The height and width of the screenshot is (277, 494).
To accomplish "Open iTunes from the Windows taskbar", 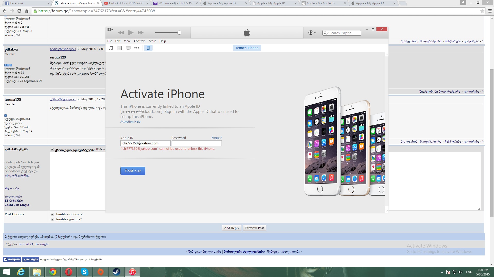I will click(133, 272).
